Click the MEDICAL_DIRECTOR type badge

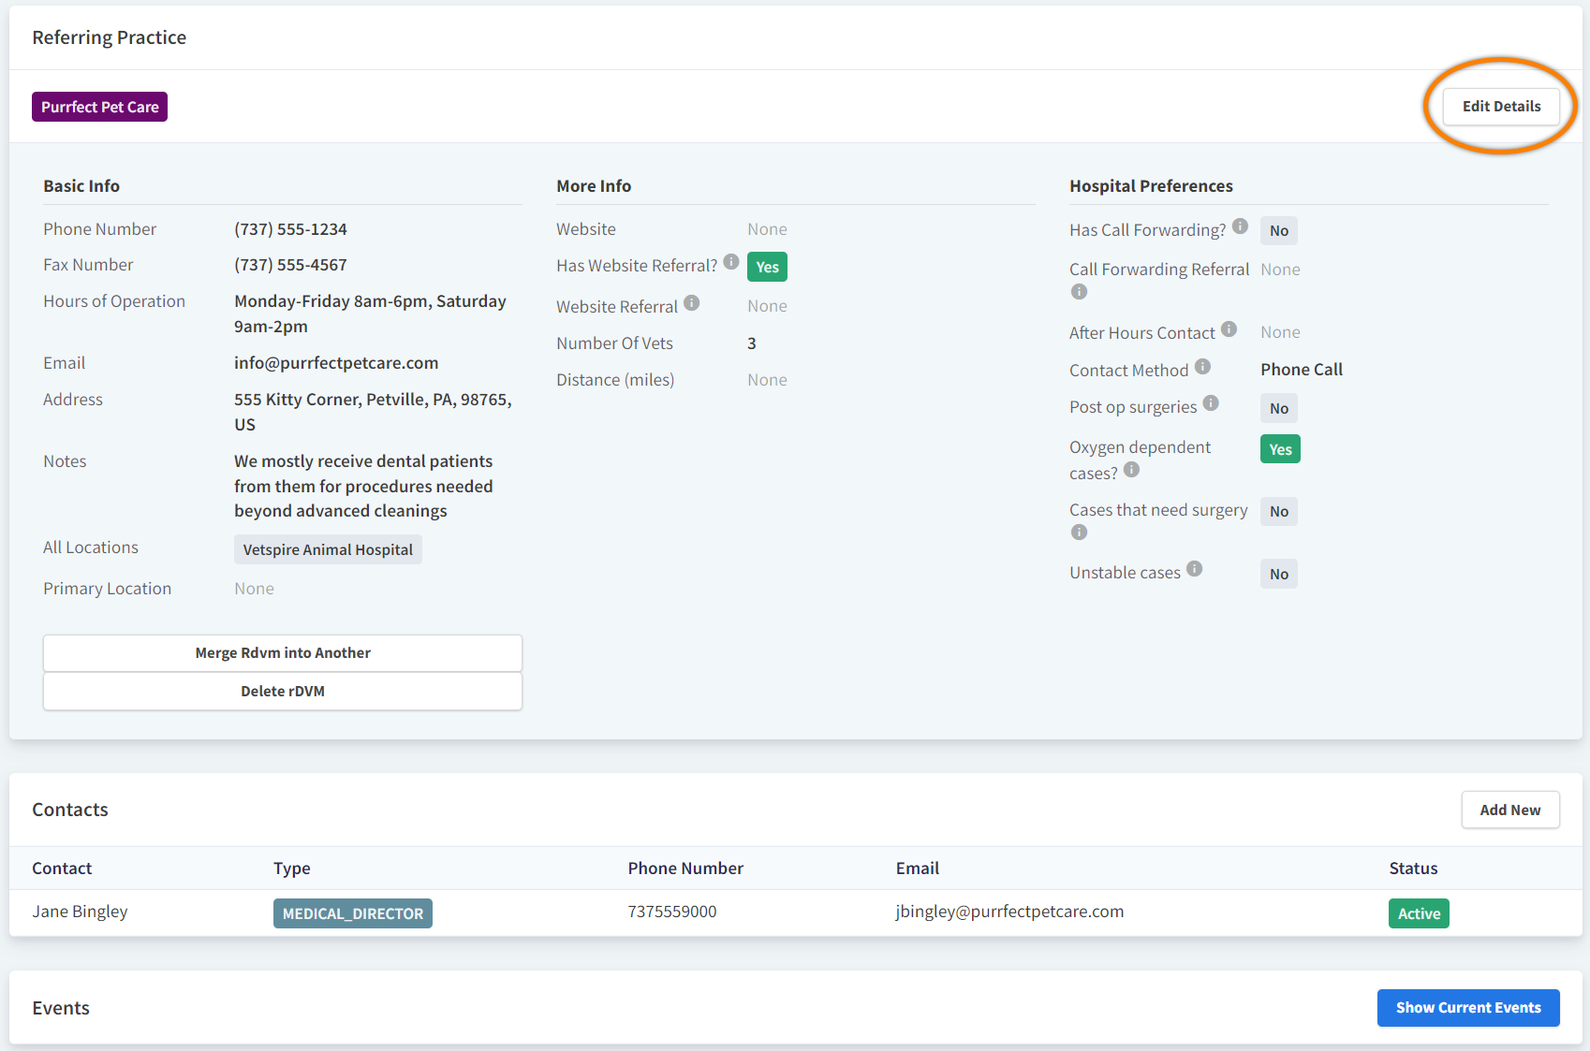click(x=352, y=912)
